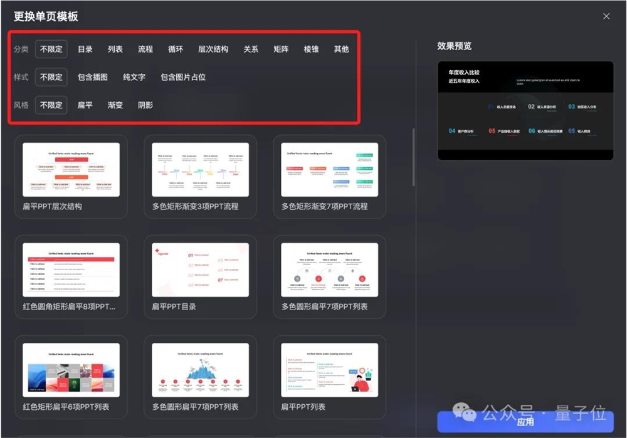Viewport: 627px width, 438px height.
Task: Reset 分类 filter to 不限定
Action: [51, 48]
